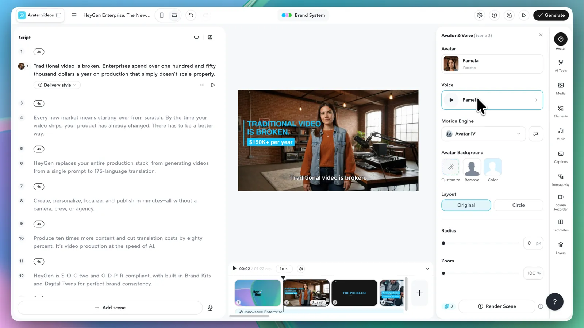Image resolution: width=584 pixels, height=328 pixels.
Task: Add a new scene with plus button
Action: click(419, 293)
